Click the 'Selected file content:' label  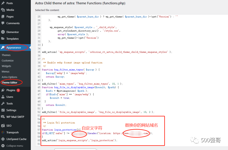(x=47, y=10)
